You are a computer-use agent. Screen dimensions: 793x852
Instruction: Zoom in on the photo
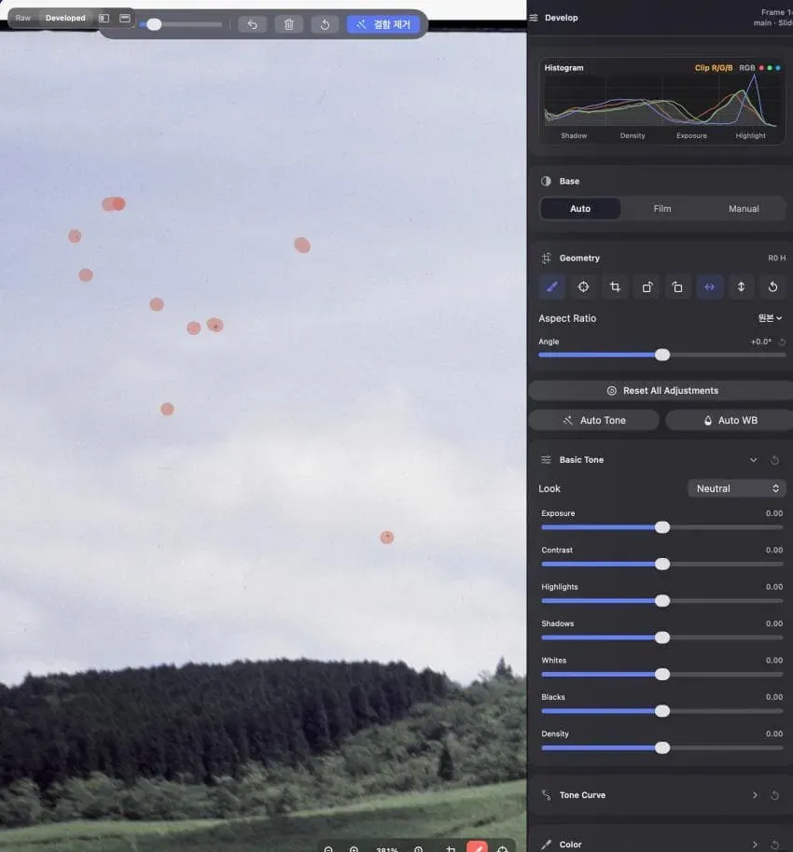354,849
